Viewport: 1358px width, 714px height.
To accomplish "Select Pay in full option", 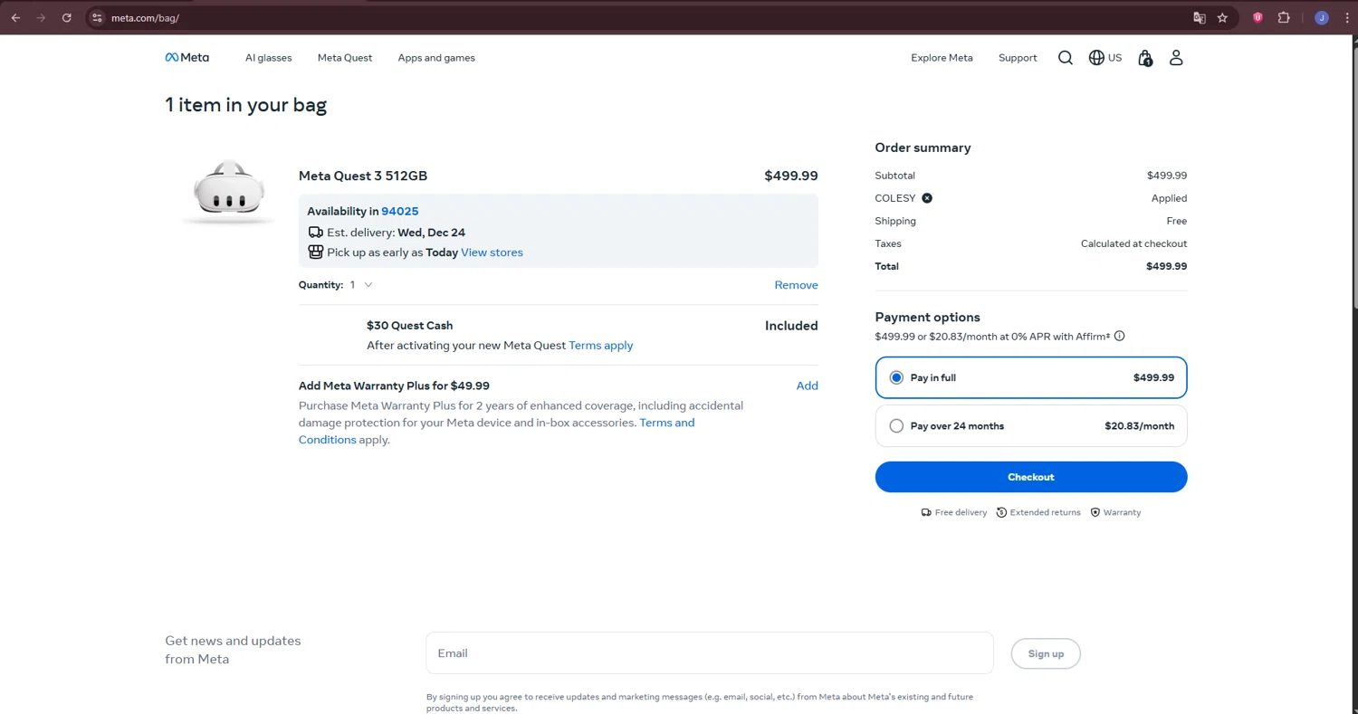I will (1031, 377).
